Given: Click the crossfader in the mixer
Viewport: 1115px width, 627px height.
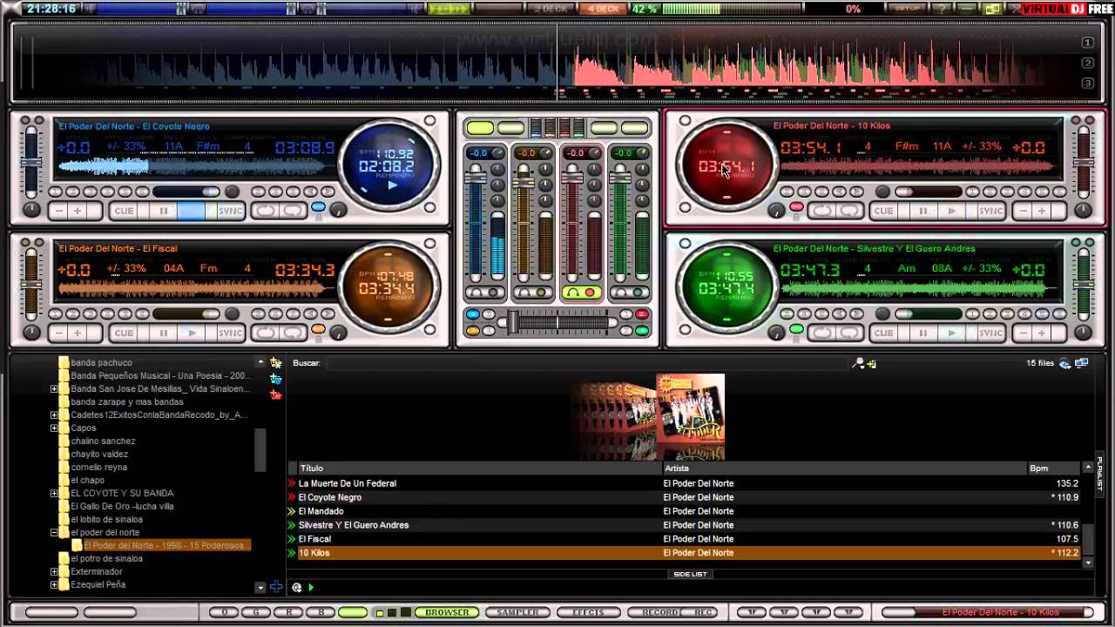Looking at the screenshot, I should [557, 323].
